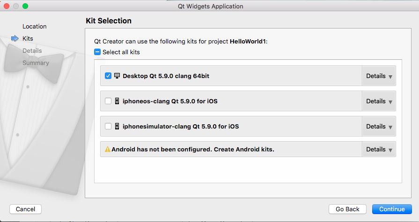This screenshot has width=419, height=222.
Task: Click the Continue button
Action: [x=392, y=209]
